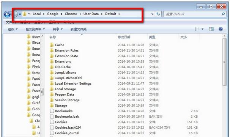Select the JumpListIcons folder icon
This screenshot has height=137, width=230.
pyautogui.click(x=52, y=72)
